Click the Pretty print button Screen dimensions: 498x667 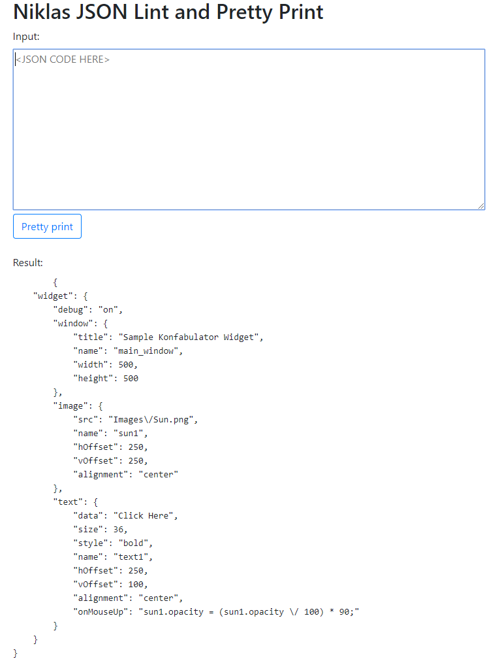47,226
